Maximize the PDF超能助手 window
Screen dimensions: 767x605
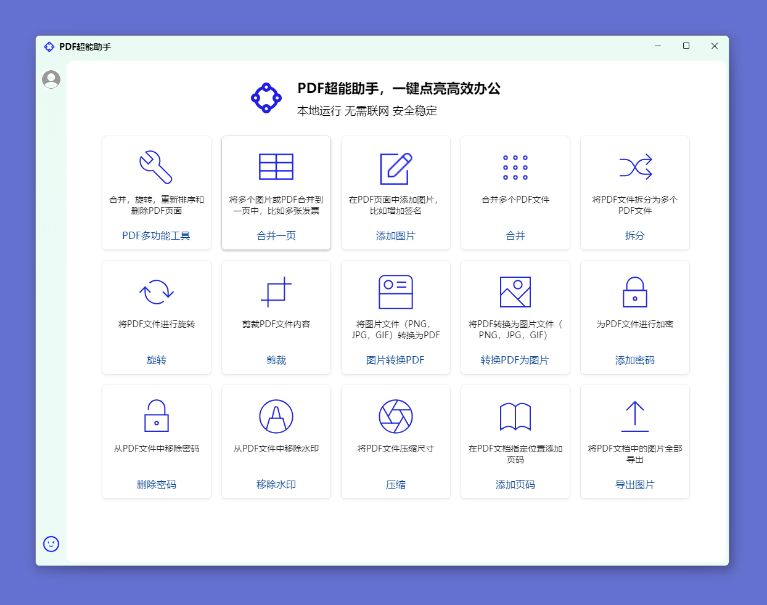click(686, 46)
